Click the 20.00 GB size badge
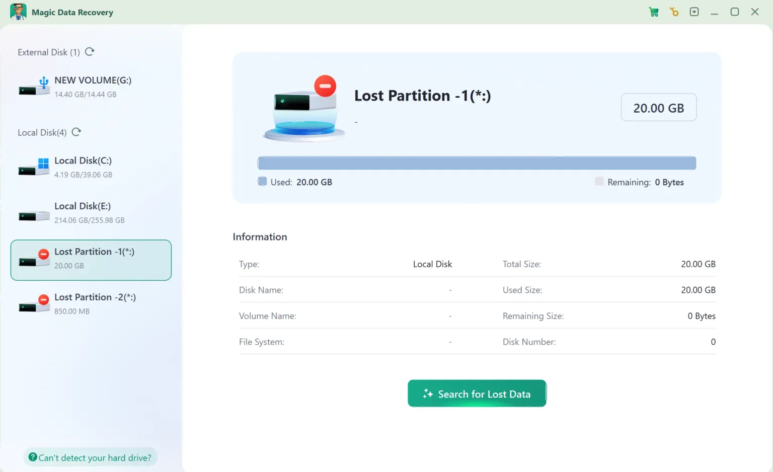This screenshot has width=773, height=472. tap(658, 107)
